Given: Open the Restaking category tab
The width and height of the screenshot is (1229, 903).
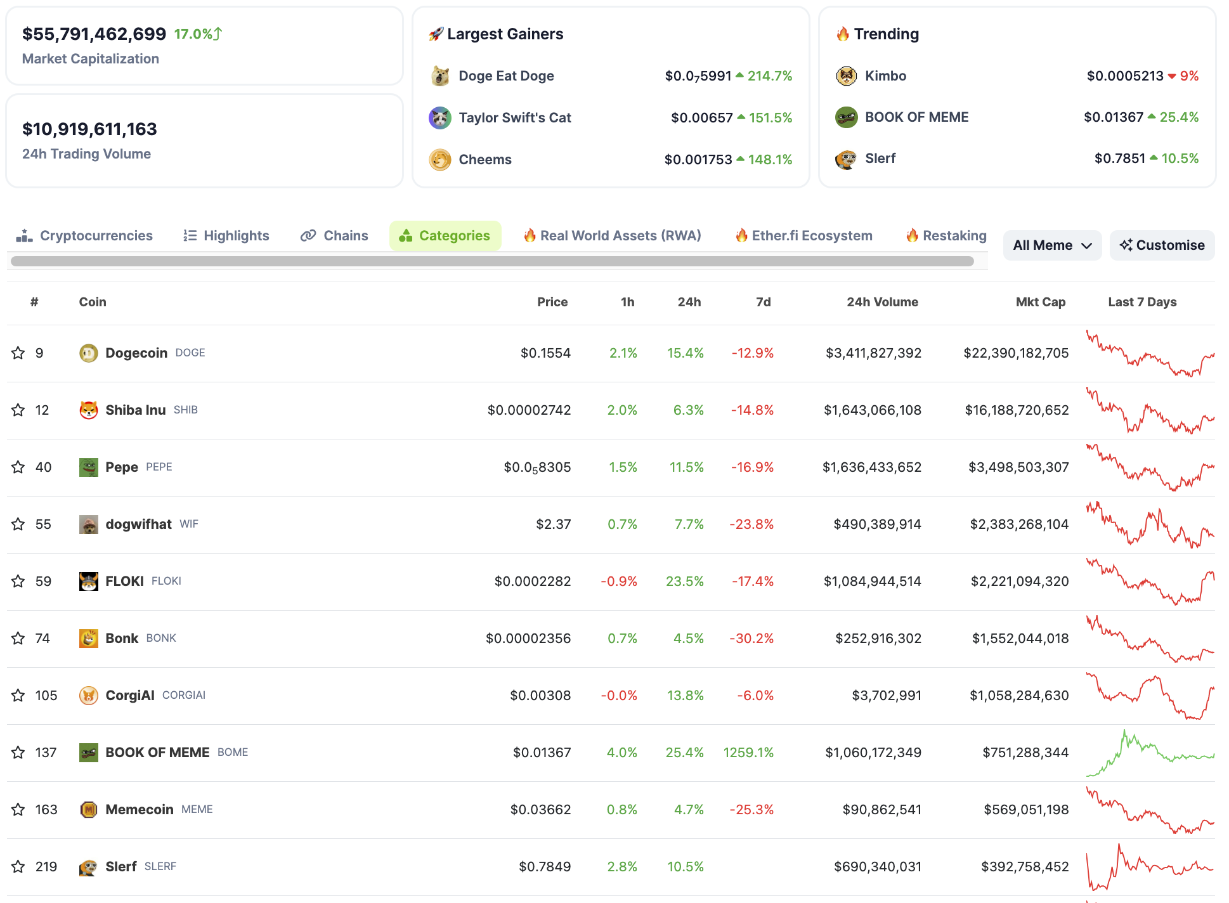Looking at the screenshot, I should [946, 236].
